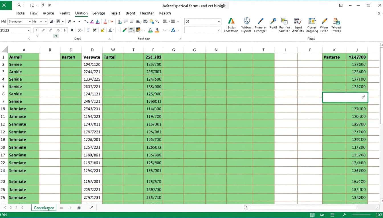Screen dimensions: 383x218
Task: Click the Femorer Cronopat eyedropper icon
Action: tap(260, 21)
